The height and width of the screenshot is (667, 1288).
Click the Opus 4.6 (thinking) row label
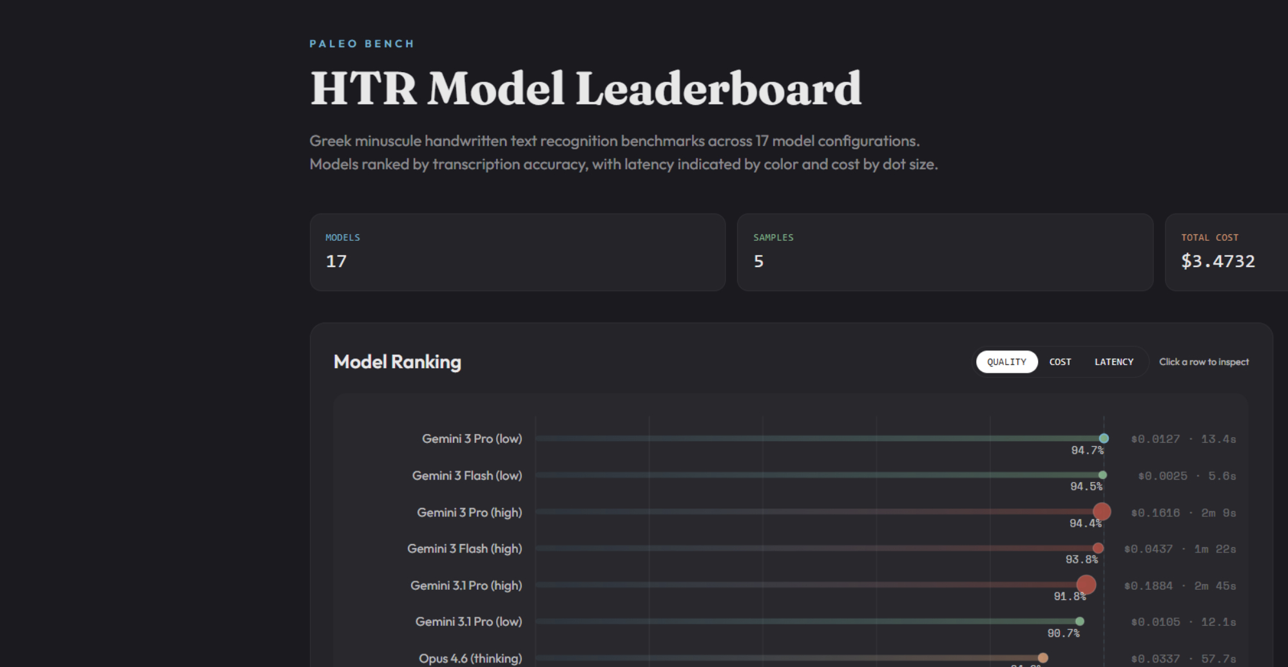(x=470, y=658)
